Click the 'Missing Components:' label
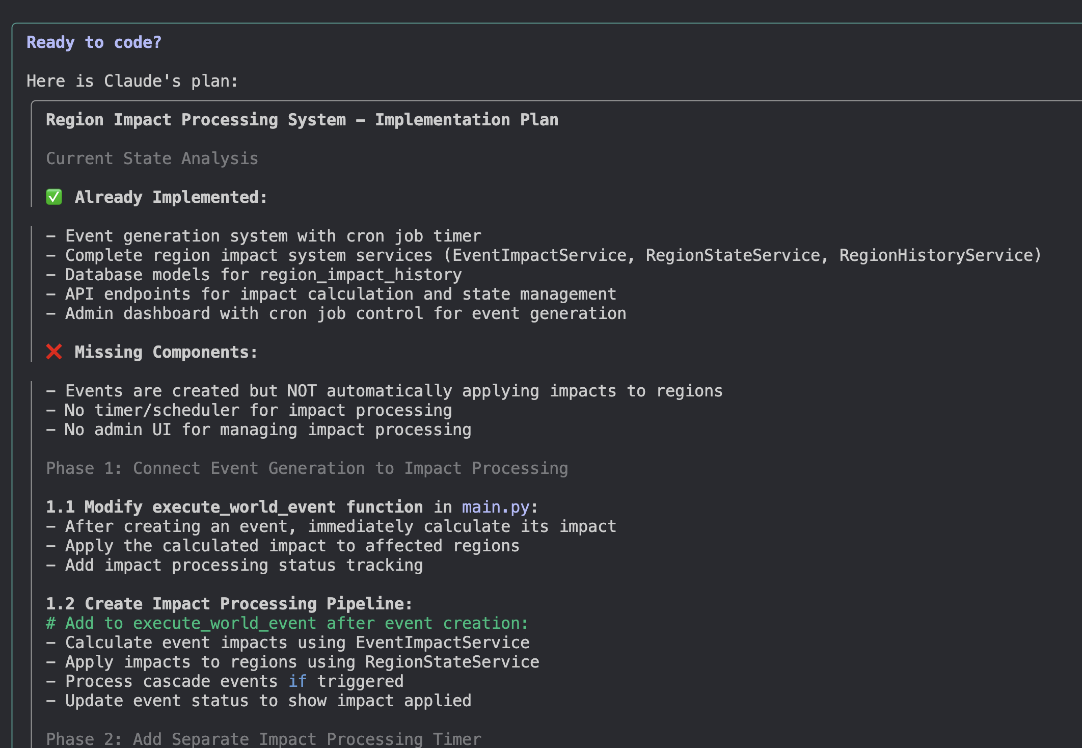This screenshot has width=1082, height=748. 166,352
